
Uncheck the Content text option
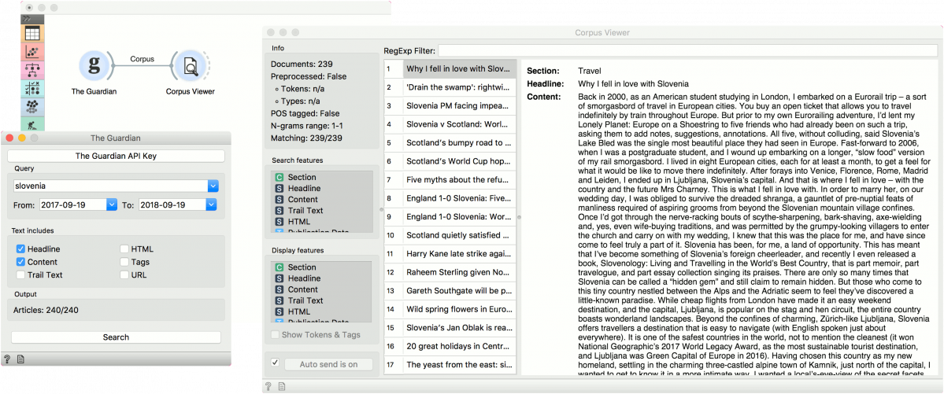tap(21, 262)
